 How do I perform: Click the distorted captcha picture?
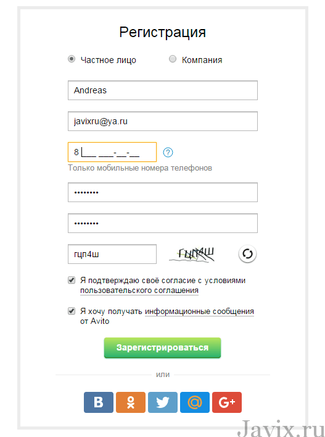pos(192,255)
